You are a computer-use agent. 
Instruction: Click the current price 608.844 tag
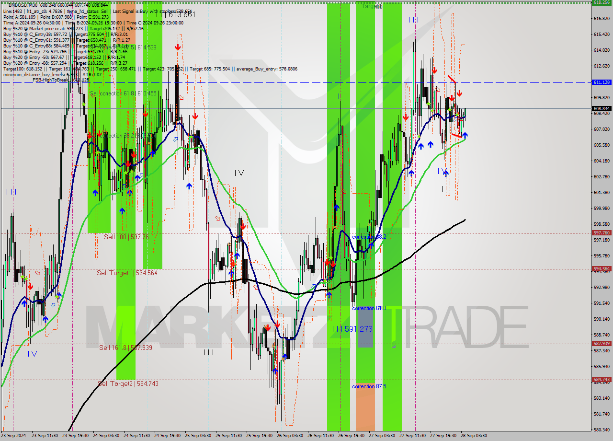(602, 108)
